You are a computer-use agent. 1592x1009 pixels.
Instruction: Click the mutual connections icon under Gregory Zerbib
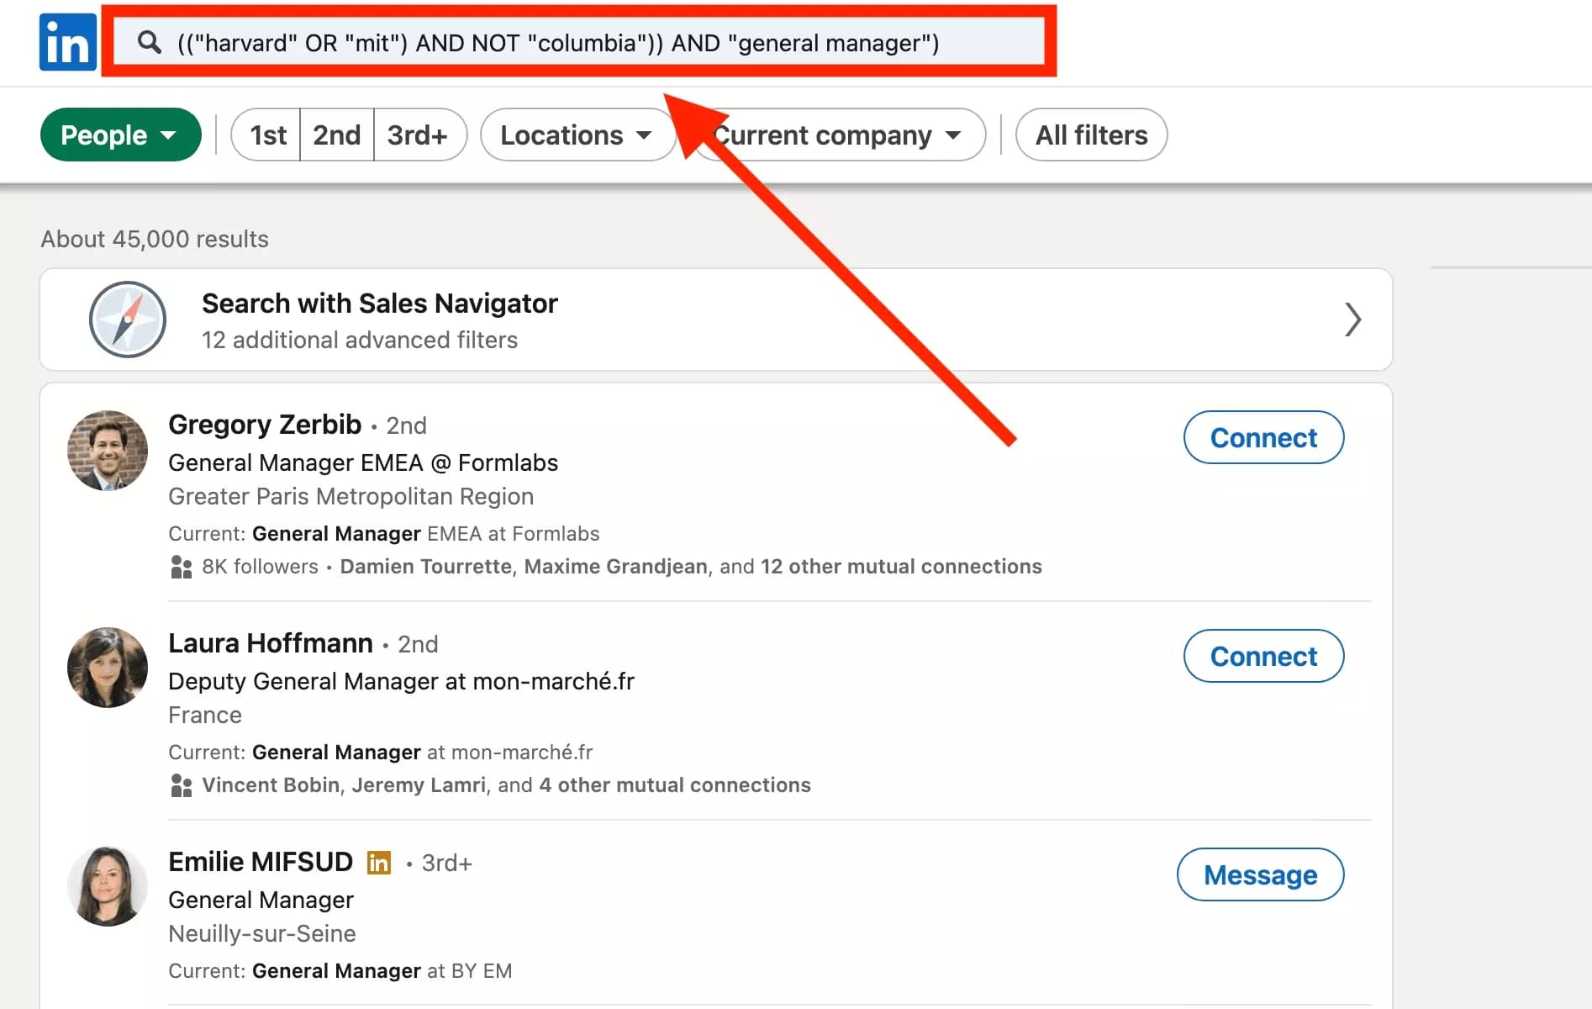click(x=180, y=567)
